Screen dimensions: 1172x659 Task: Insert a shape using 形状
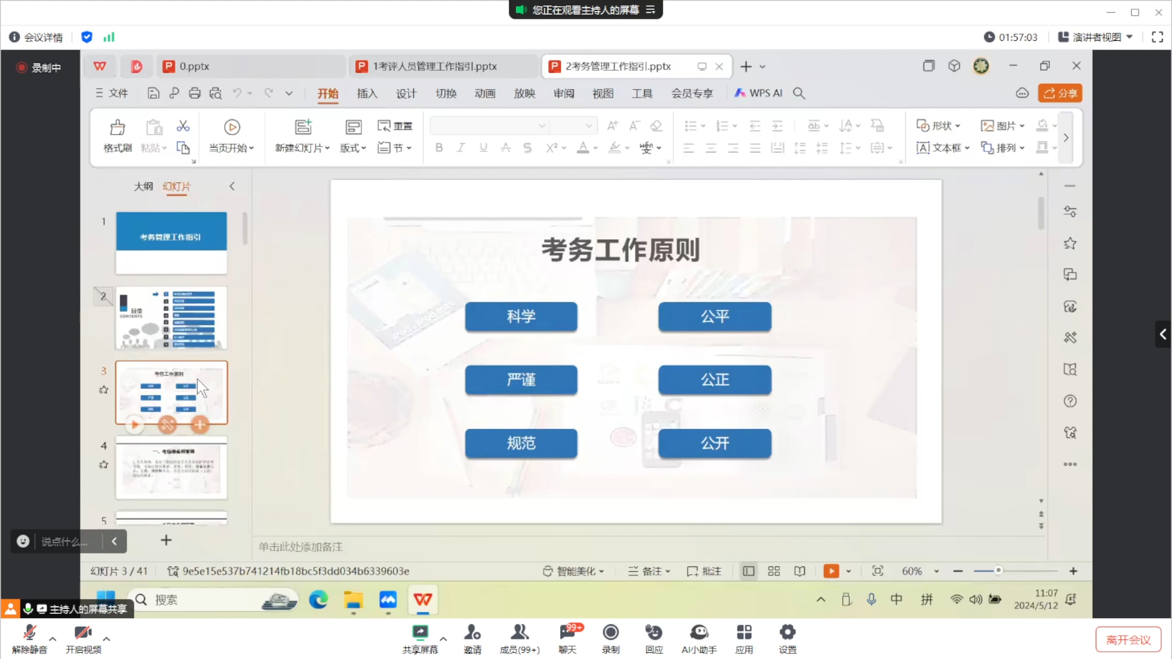938,125
